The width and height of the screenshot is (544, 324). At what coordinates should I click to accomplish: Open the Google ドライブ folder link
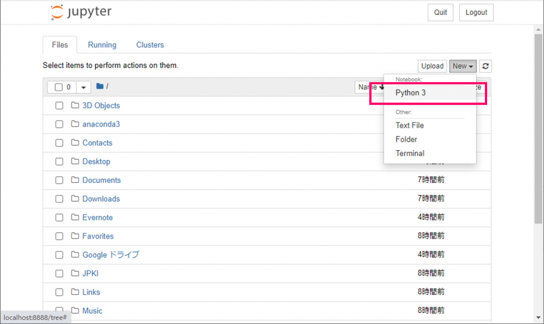110,255
